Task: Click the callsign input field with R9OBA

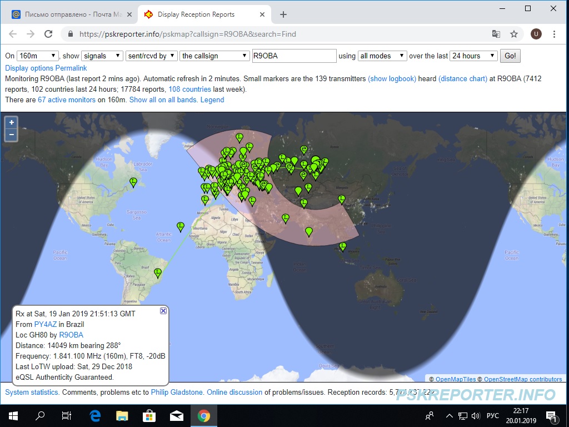Action: click(294, 56)
